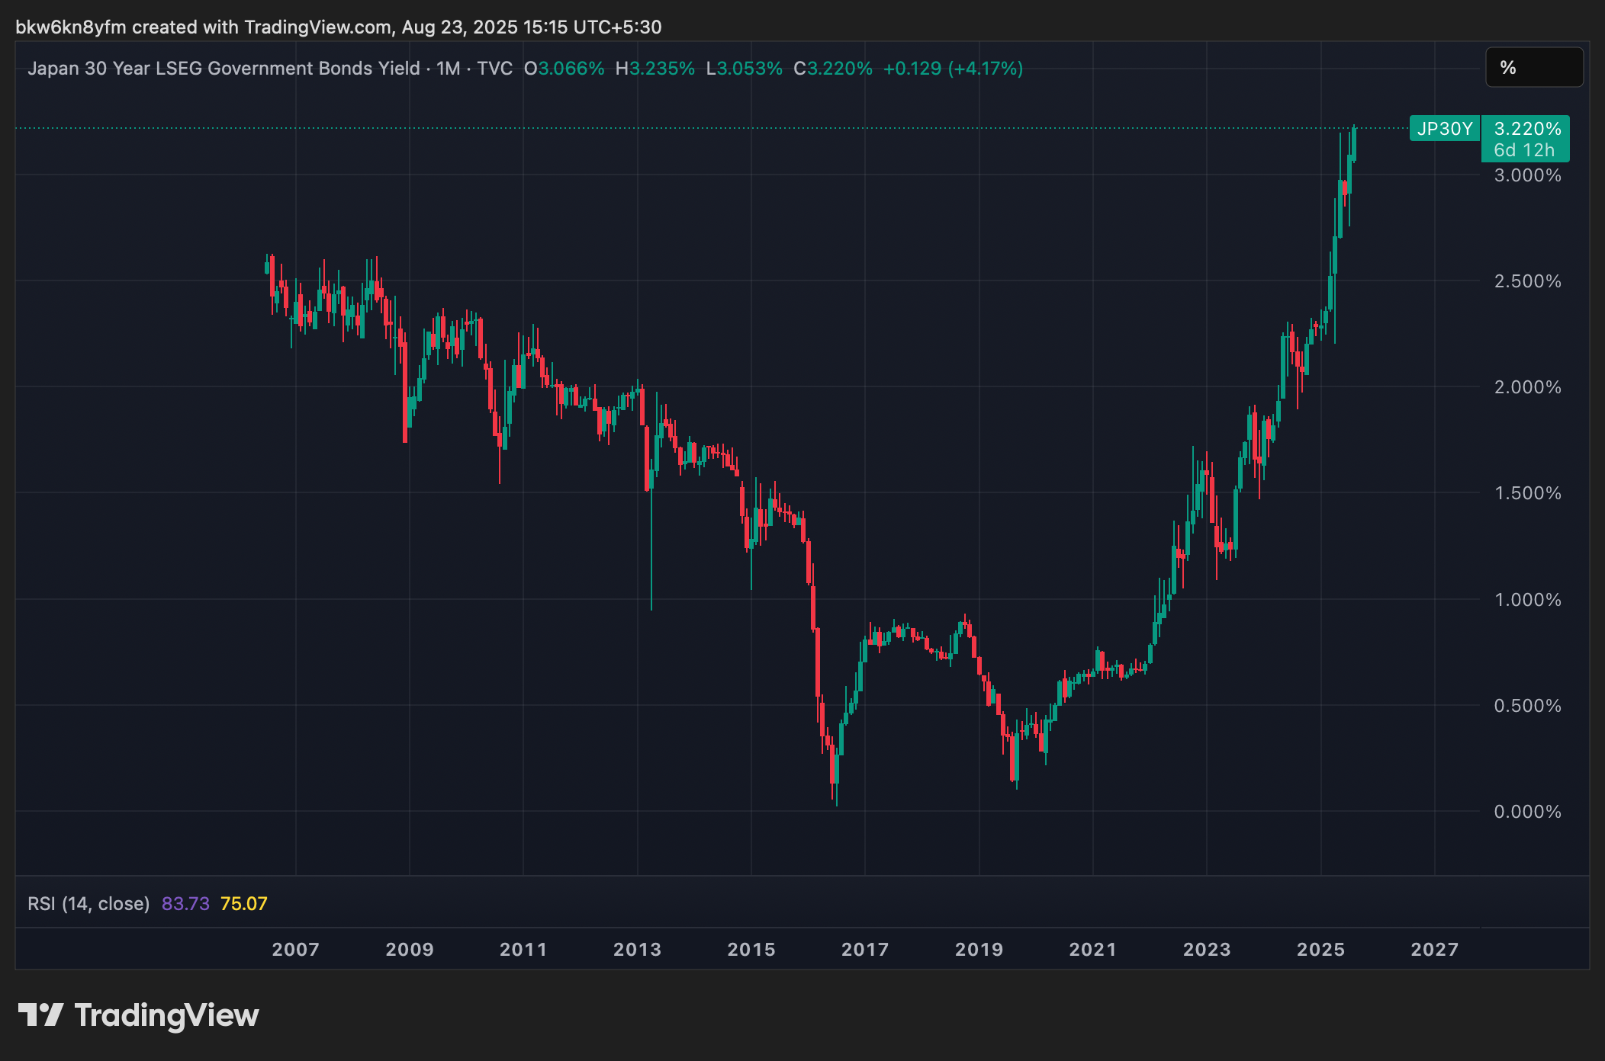
Task: Click the 2017 label on time axis
Action: tap(865, 949)
